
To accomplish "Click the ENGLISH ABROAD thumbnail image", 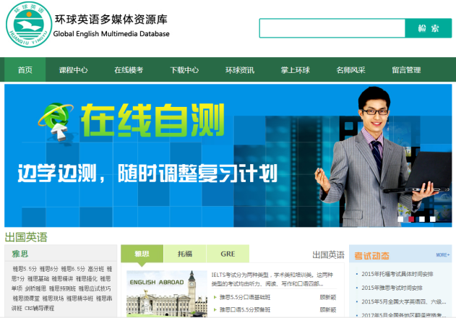I will point(167,293).
